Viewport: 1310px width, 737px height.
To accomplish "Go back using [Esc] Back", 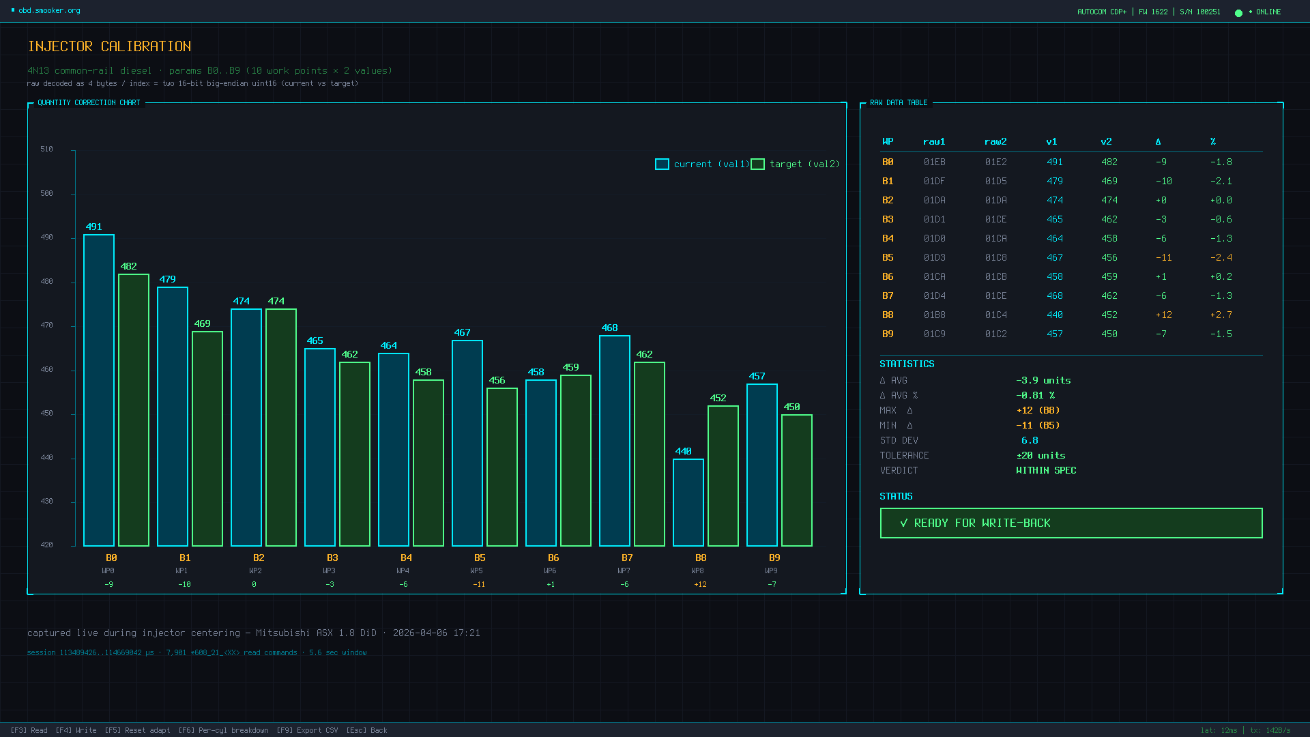I will (x=367, y=729).
